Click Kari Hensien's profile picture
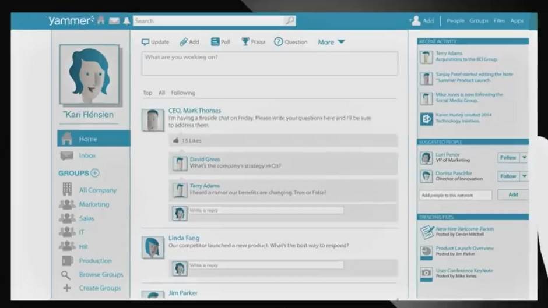The width and height of the screenshot is (548, 308). (x=89, y=74)
